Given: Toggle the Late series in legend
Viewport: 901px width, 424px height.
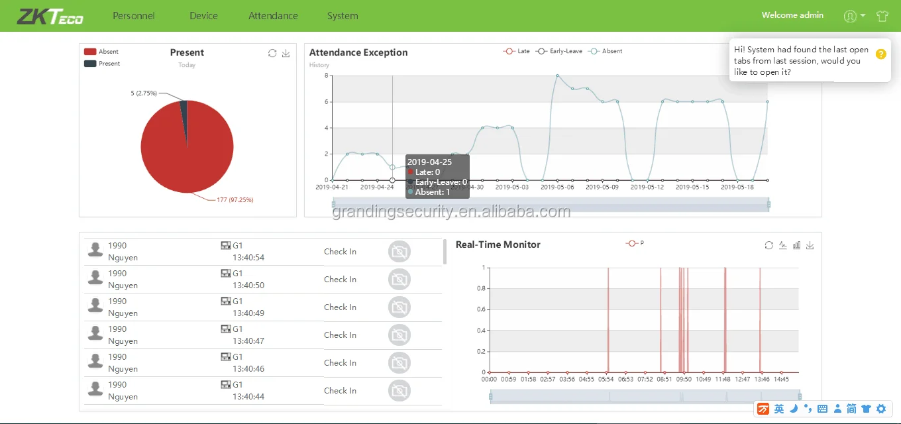Looking at the screenshot, I should click(x=517, y=51).
